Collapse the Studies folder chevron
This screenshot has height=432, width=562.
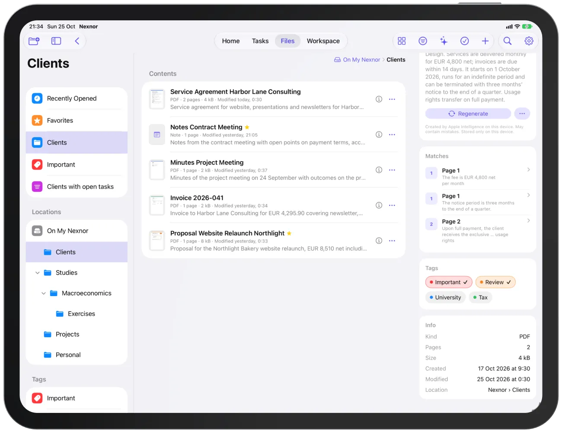pos(38,273)
